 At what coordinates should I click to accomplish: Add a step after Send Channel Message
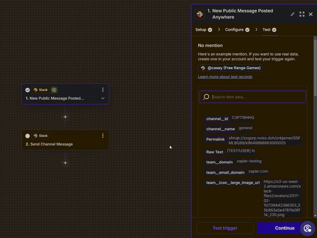[65, 163]
